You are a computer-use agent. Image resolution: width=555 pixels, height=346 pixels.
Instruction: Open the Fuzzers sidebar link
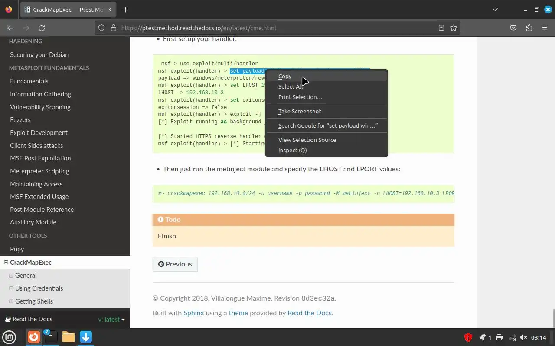pyautogui.click(x=20, y=120)
